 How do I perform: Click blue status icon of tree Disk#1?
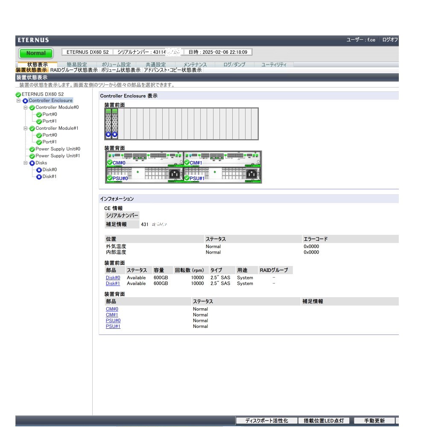coord(39,177)
